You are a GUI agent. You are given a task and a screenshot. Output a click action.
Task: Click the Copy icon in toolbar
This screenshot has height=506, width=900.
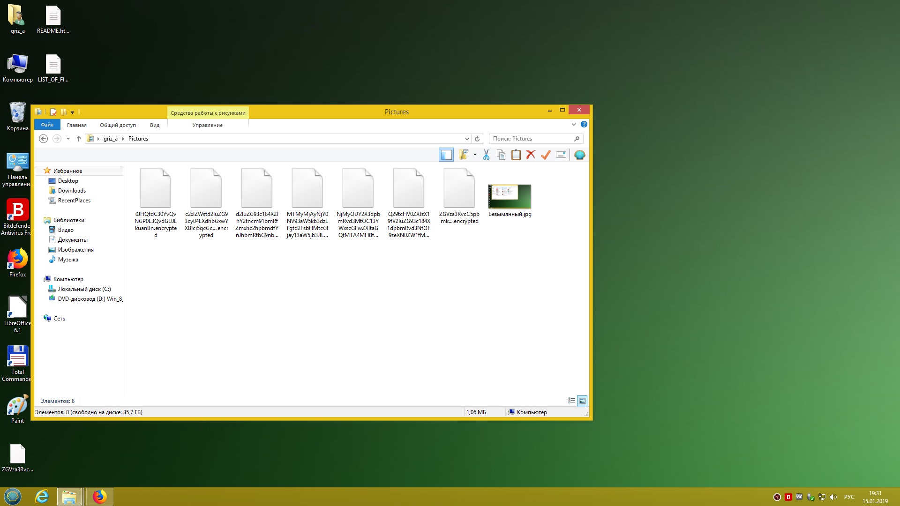pyautogui.click(x=501, y=155)
